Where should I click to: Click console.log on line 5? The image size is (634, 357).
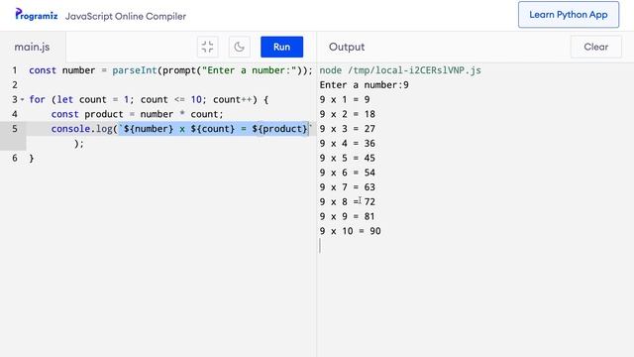pyautogui.click(x=81, y=129)
